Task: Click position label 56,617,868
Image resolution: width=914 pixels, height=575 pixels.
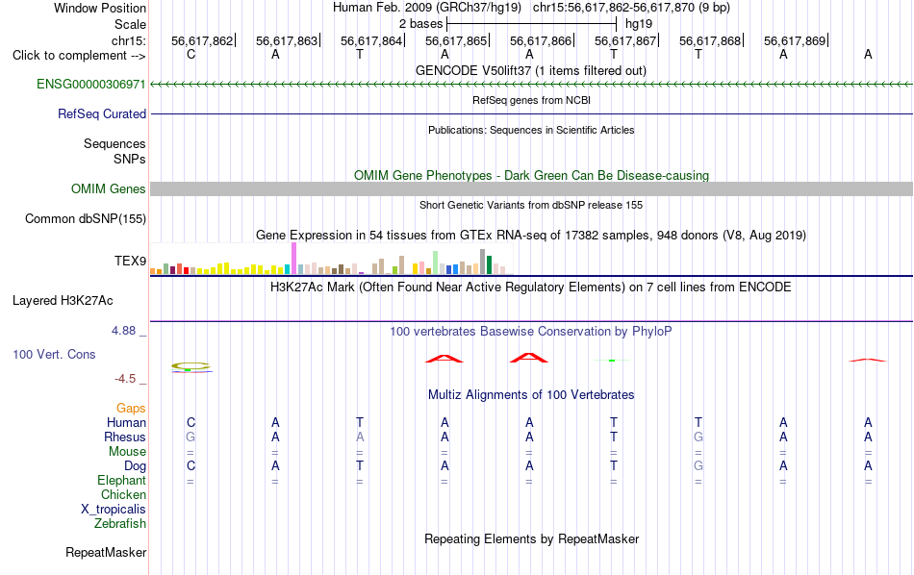Action: pyautogui.click(x=710, y=40)
